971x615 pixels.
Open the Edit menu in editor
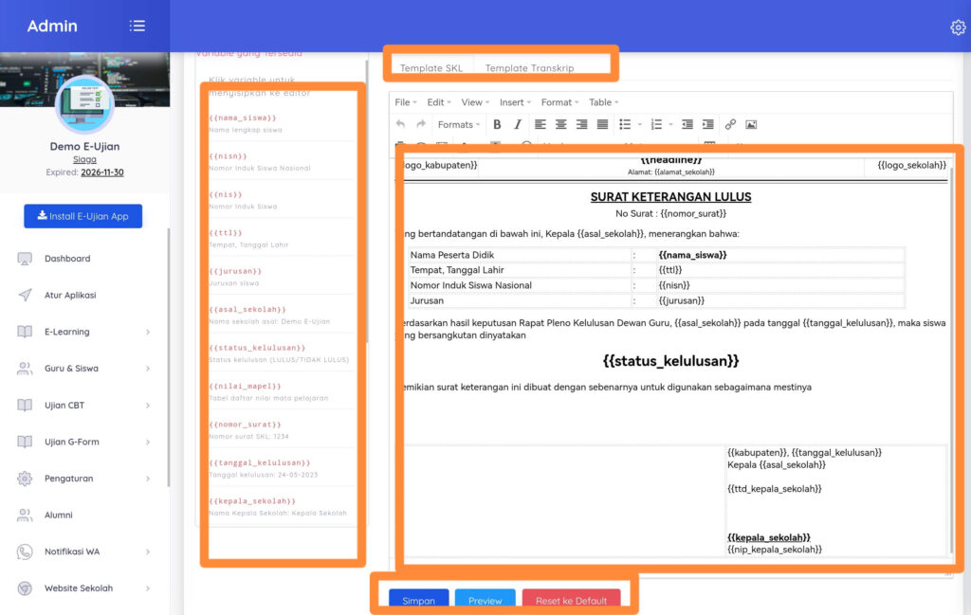pyautogui.click(x=439, y=102)
